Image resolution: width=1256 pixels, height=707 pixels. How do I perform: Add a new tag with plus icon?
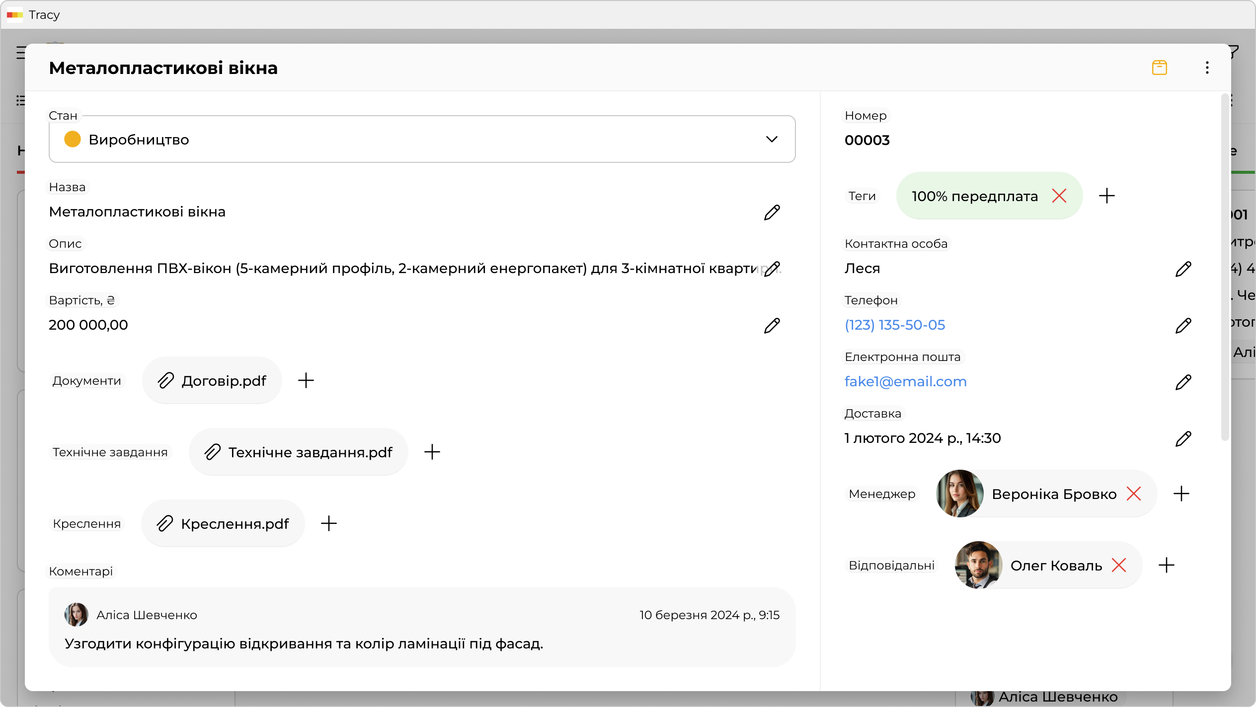click(x=1106, y=196)
